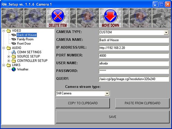
Task: Click the IP ADDRESS/URL input field
Action: pos(134,48)
